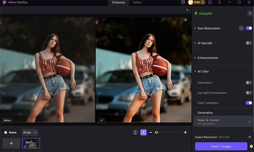Collapse the AI Color section

pyautogui.click(x=195, y=71)
